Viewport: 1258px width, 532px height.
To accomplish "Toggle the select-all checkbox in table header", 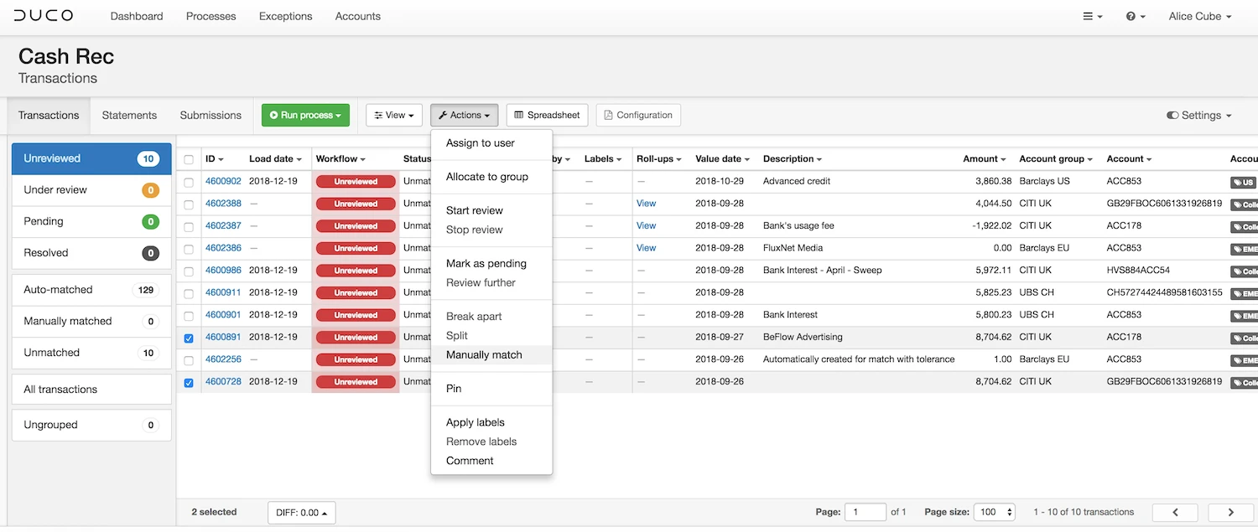I will coord(189,159).
